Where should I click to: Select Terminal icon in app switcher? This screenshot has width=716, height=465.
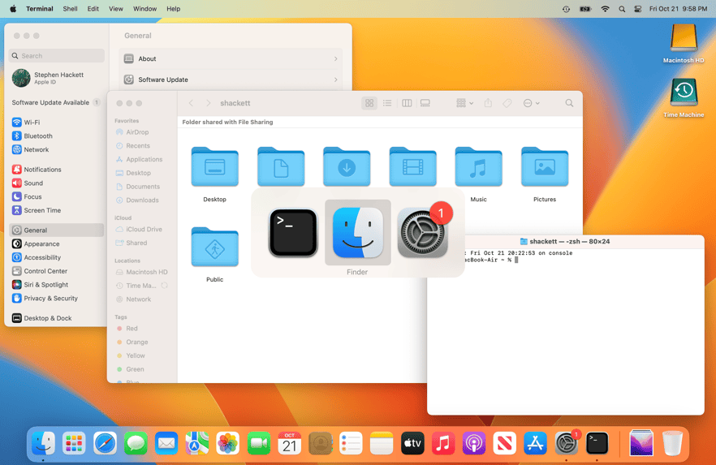[x=293, y=233]
